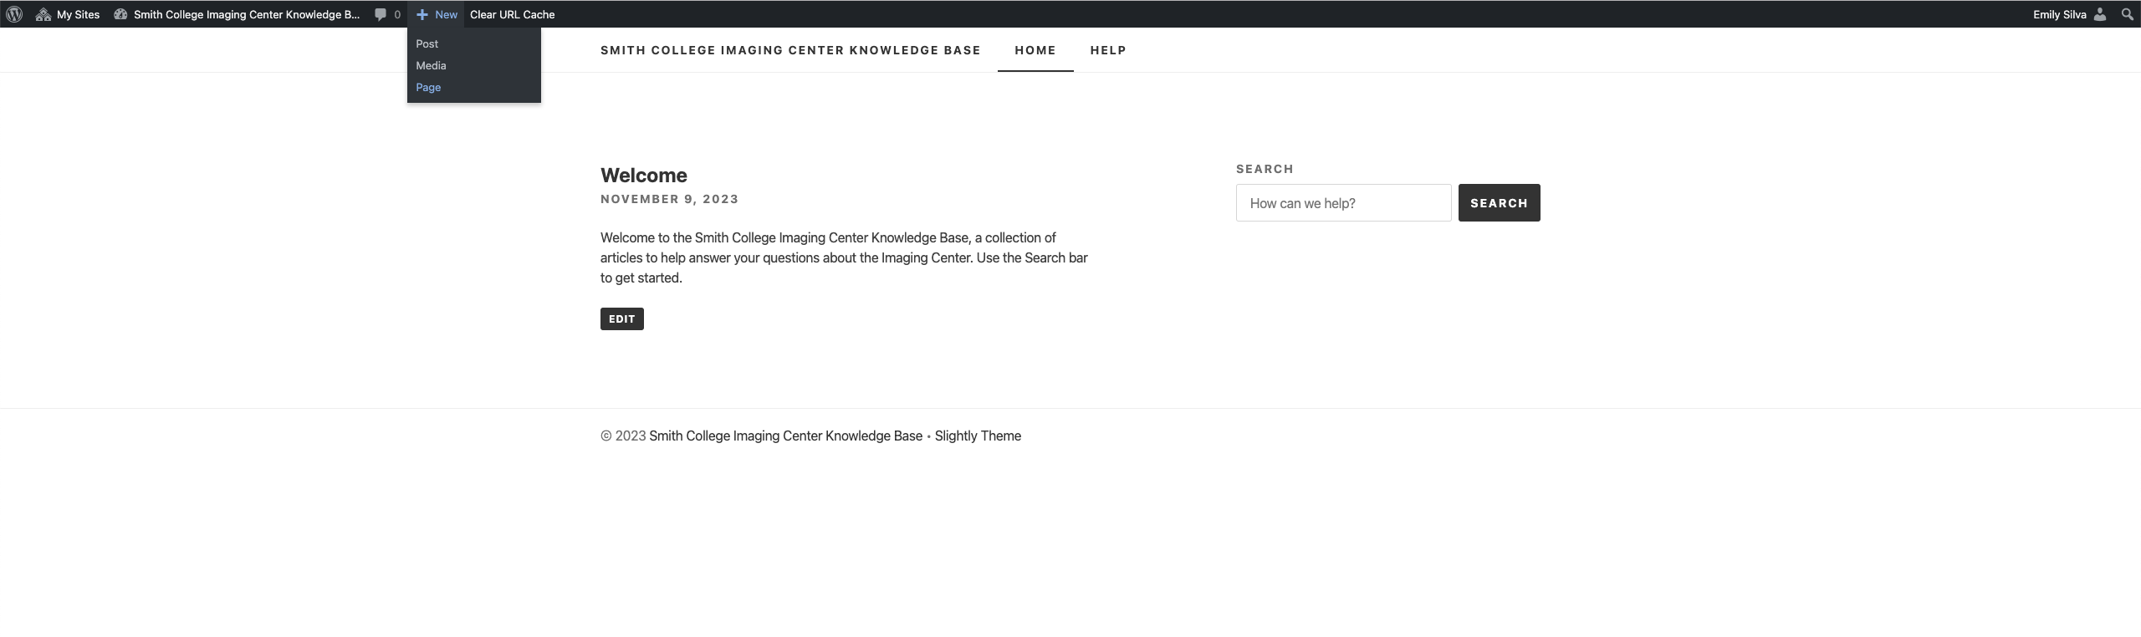
Task: Click the Welcome paragraph text
Action: 844,257
